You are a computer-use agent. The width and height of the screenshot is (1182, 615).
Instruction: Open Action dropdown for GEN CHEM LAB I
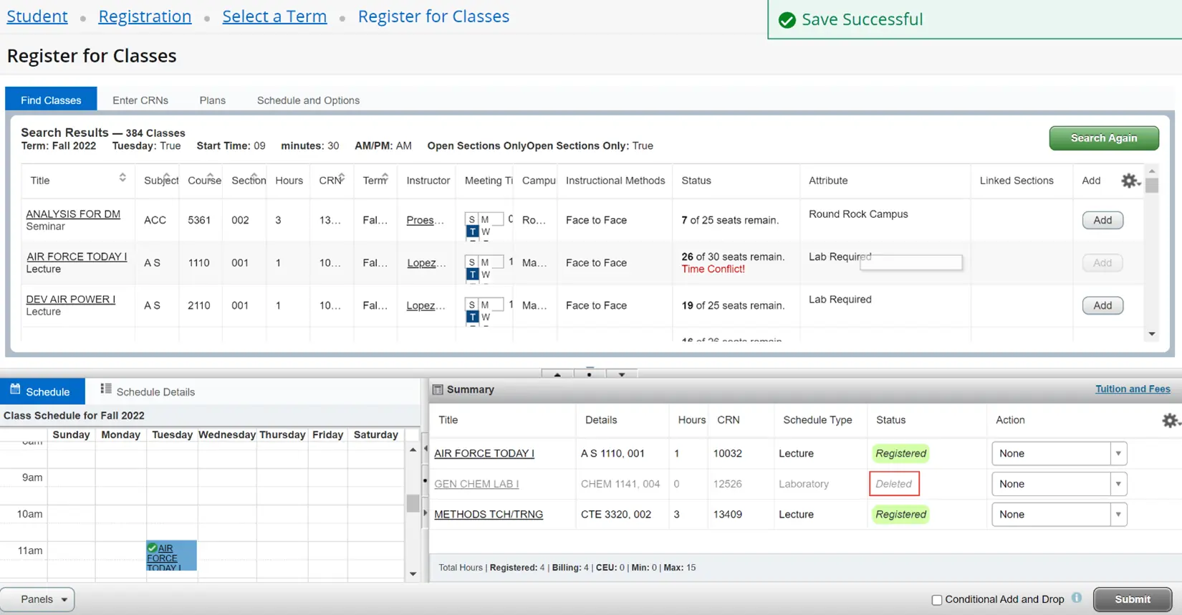point(1060,484)
